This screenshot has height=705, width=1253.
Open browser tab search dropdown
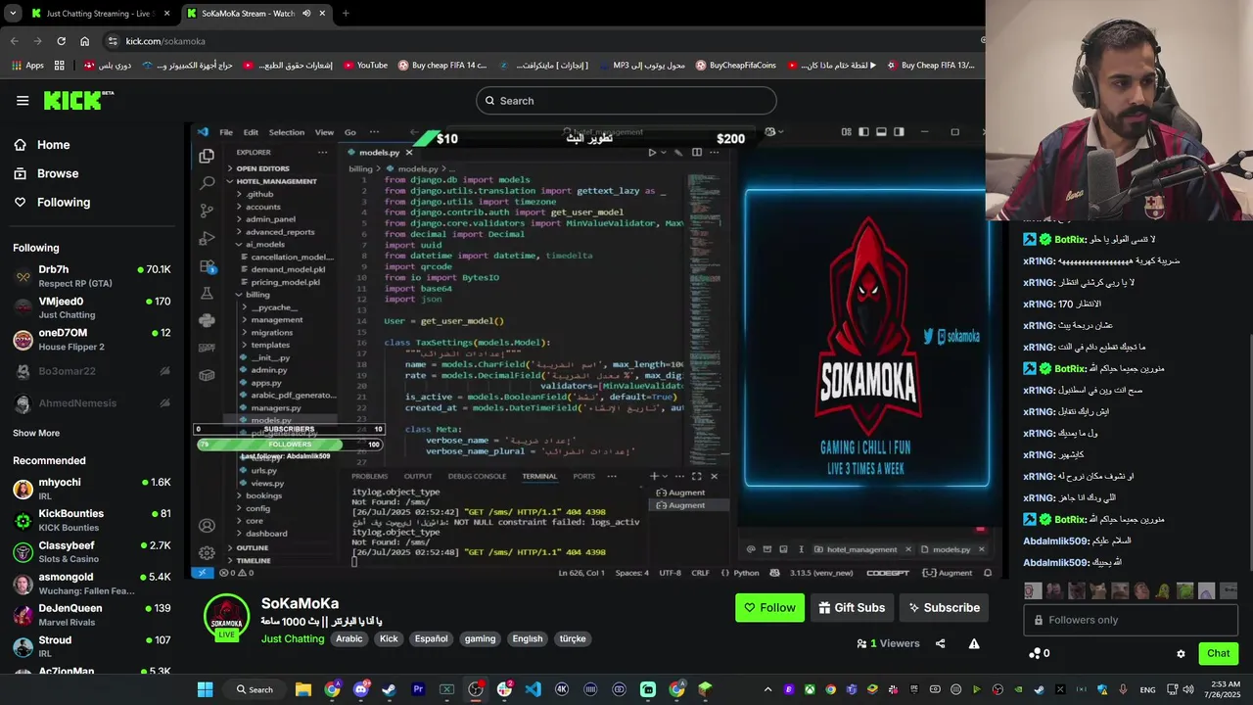click(13, 14)
